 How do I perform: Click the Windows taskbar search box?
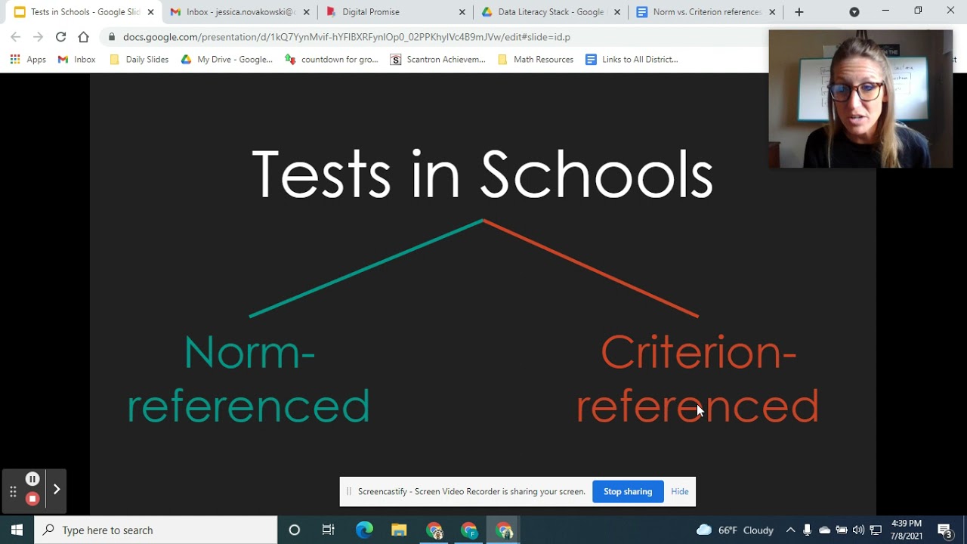[x=156, y=530]
